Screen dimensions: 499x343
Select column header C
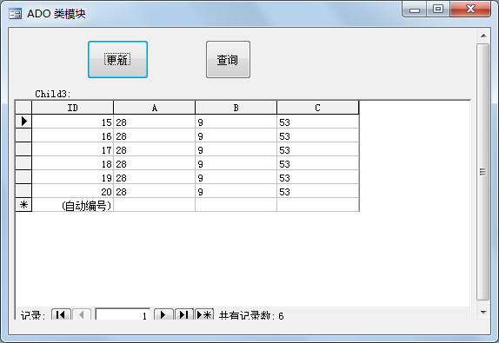[x=317, y=108]
